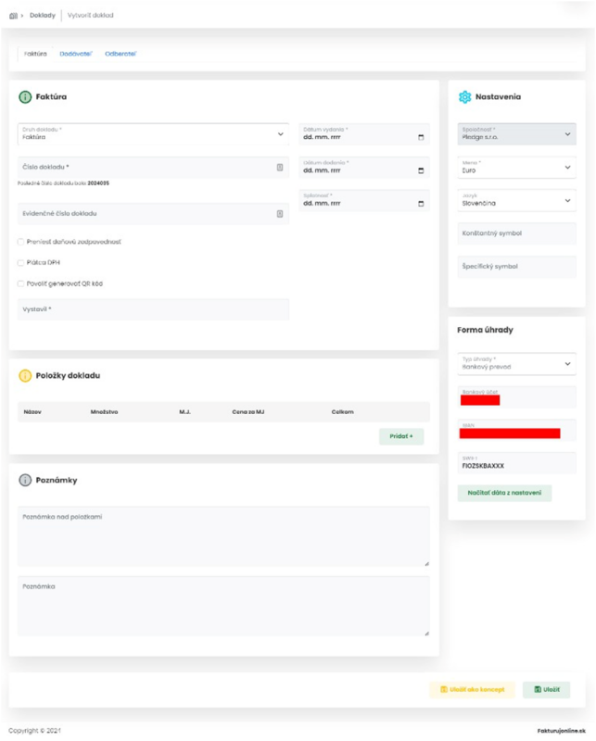Open calendar picker for Dátum dodania

point(421,170)
